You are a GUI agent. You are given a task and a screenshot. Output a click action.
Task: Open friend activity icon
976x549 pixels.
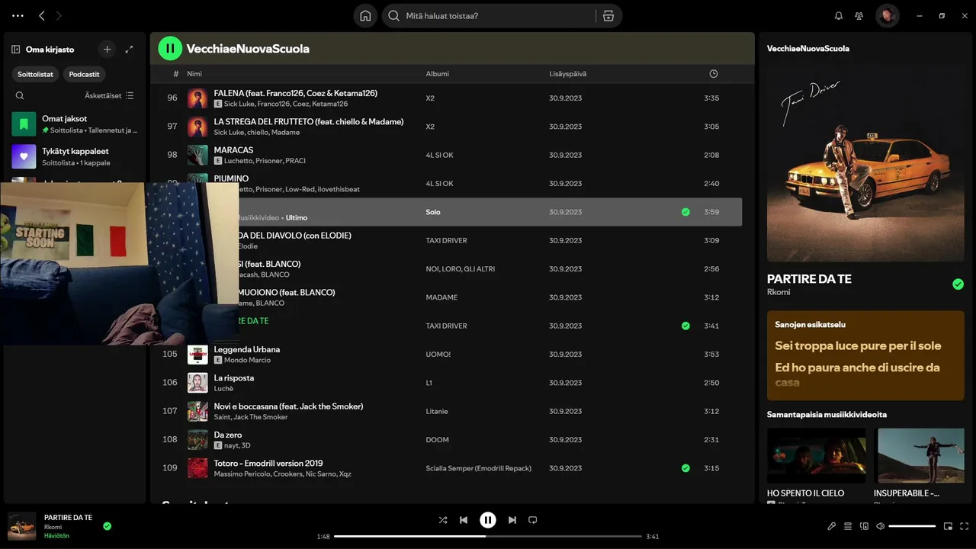point(859,15)
